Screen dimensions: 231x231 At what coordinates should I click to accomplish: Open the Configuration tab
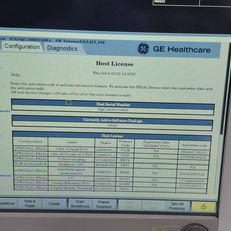22,47
